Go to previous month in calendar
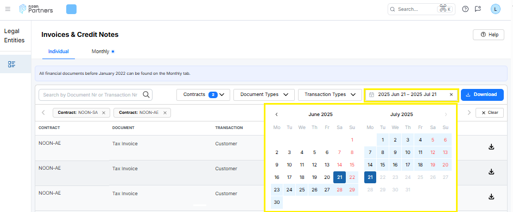 point(276,114)
